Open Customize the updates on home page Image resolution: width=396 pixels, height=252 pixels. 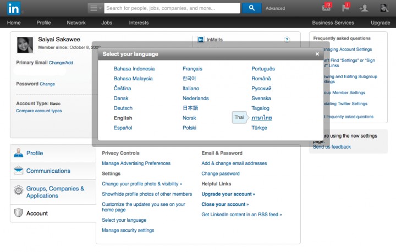144,207
